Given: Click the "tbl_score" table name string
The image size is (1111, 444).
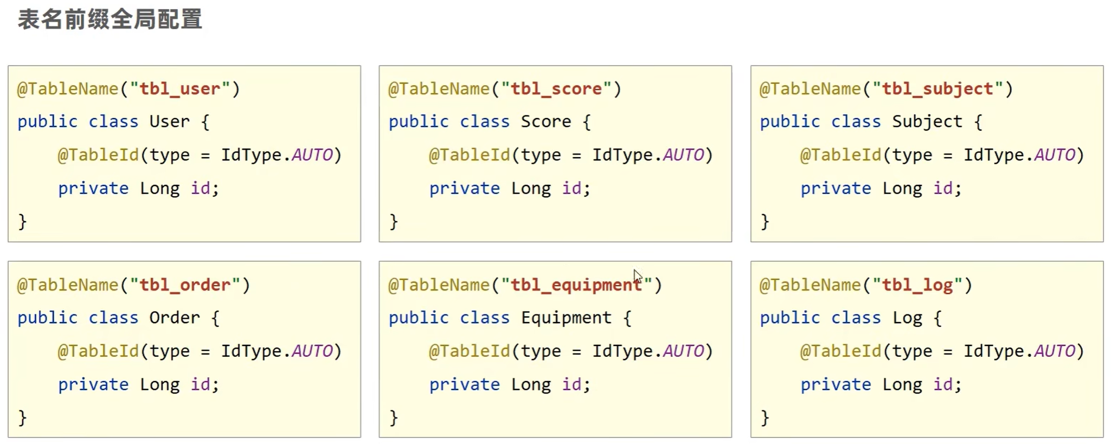Looking at the screenshot, I should pos(556,89).
